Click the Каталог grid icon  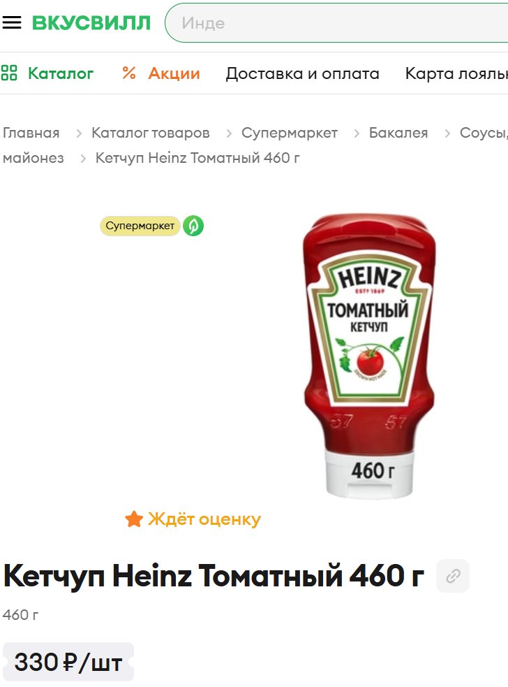pos(9,73)
